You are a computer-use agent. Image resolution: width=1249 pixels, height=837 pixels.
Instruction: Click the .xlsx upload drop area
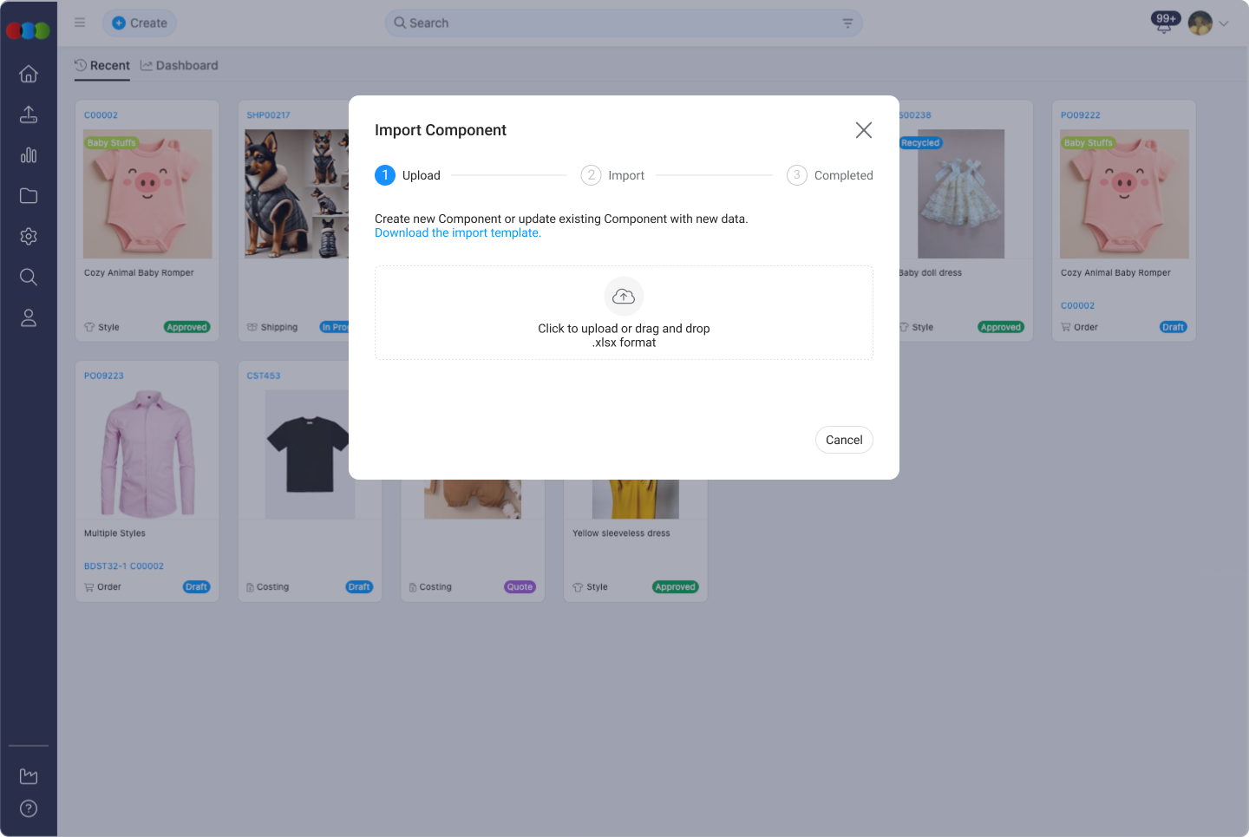click(624, 312)
